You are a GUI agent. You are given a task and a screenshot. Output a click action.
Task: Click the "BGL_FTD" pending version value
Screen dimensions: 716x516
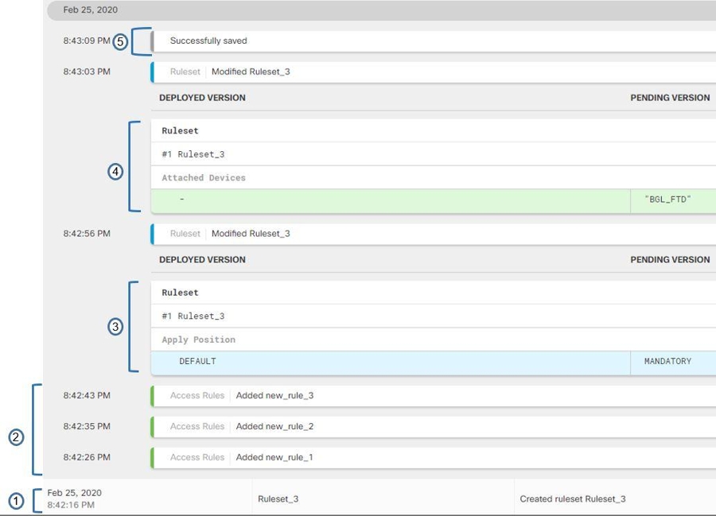(667, 200)
